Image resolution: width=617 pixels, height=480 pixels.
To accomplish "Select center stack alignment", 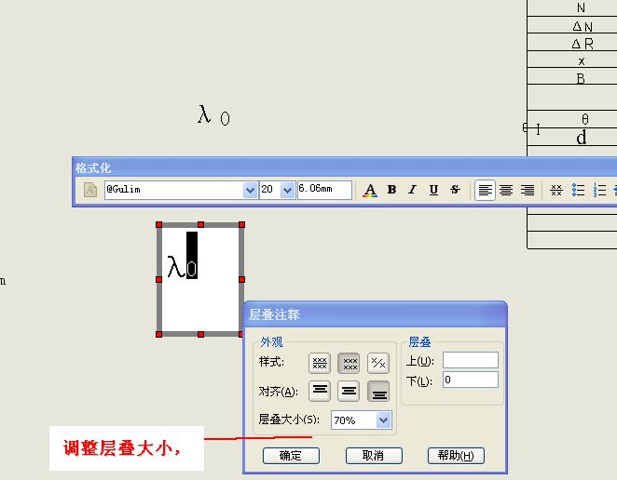I will 349,391.
